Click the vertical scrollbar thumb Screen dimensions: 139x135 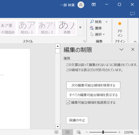[58, 51]
